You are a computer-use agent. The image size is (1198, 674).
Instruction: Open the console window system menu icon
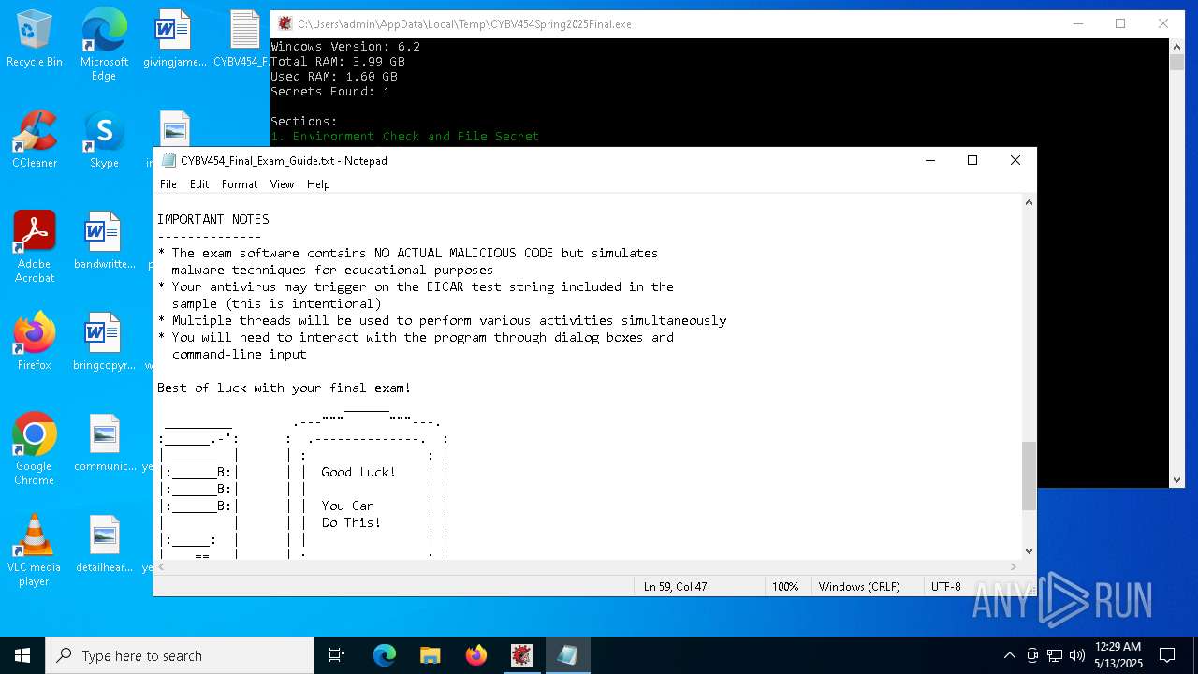(285, 23)
